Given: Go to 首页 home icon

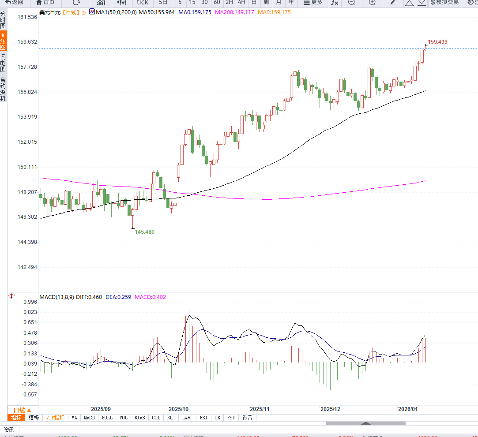Looking at the screenshot, I should [45, 3].
